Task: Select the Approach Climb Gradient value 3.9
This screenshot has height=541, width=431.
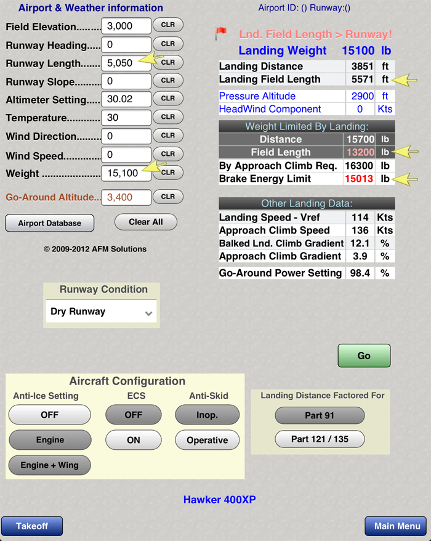Action: 360,256
